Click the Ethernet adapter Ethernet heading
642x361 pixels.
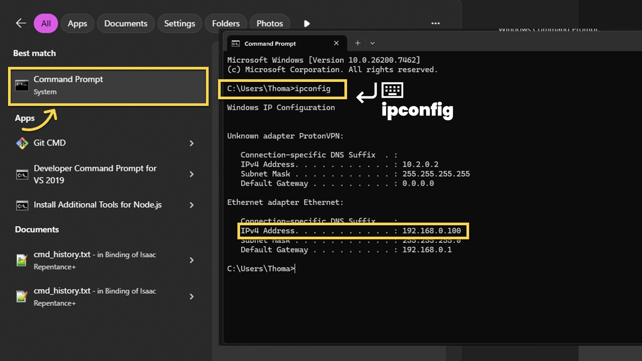[285, 202]
